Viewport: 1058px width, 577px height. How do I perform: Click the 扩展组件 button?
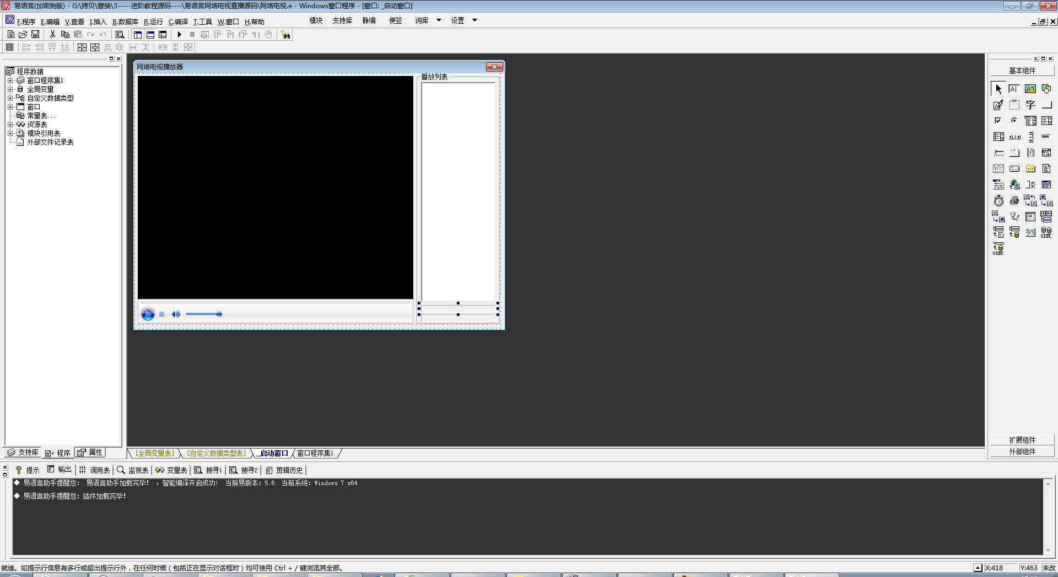tap(1022, 440)
